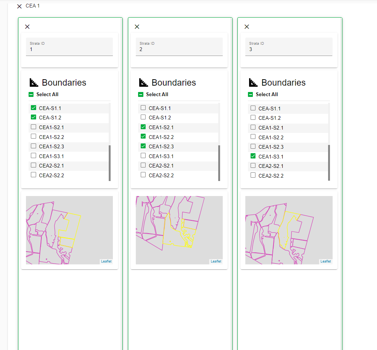Viewport: 377px width, 350px height.
Task: Toggle Select All in Strata 1 boundaries
Action: click(32, 95)
